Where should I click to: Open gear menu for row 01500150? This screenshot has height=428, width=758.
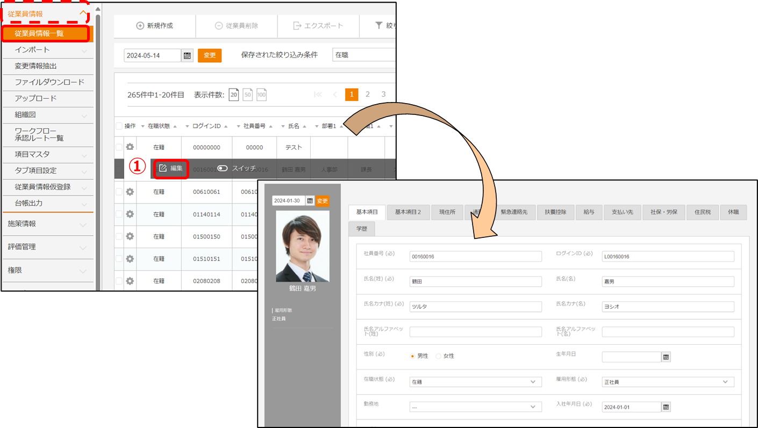tap(130, 236)
